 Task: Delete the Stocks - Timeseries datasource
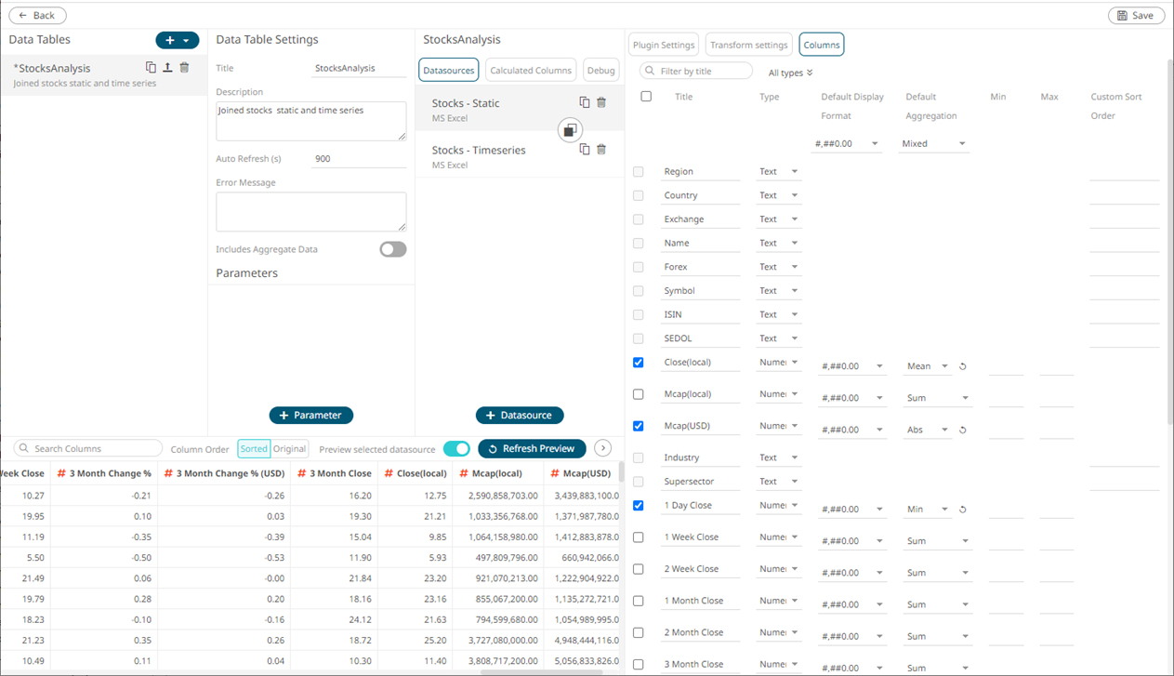pos(601,149)
